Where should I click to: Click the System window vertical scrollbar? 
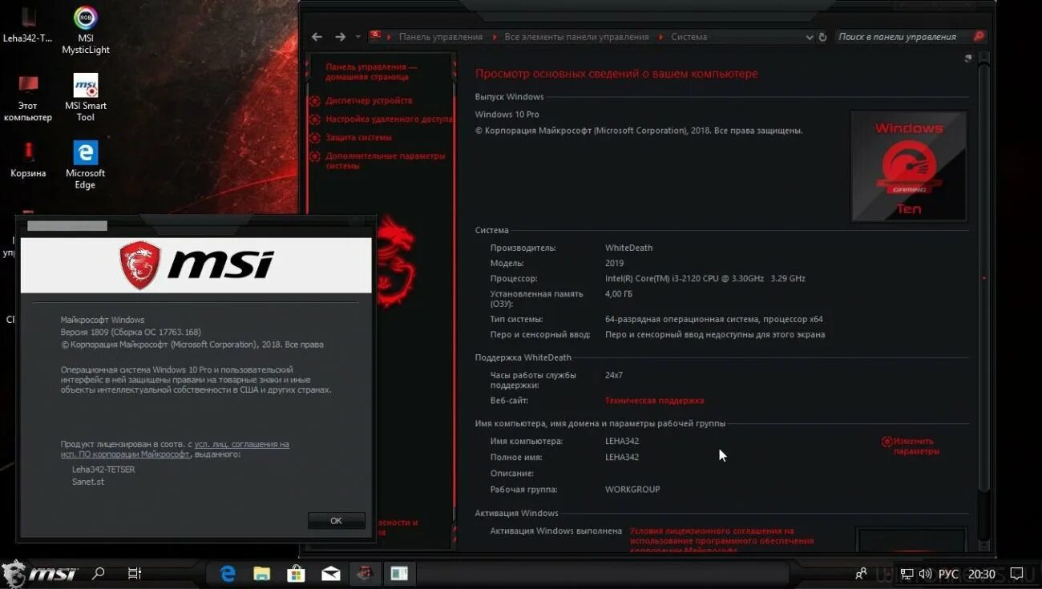985,276
